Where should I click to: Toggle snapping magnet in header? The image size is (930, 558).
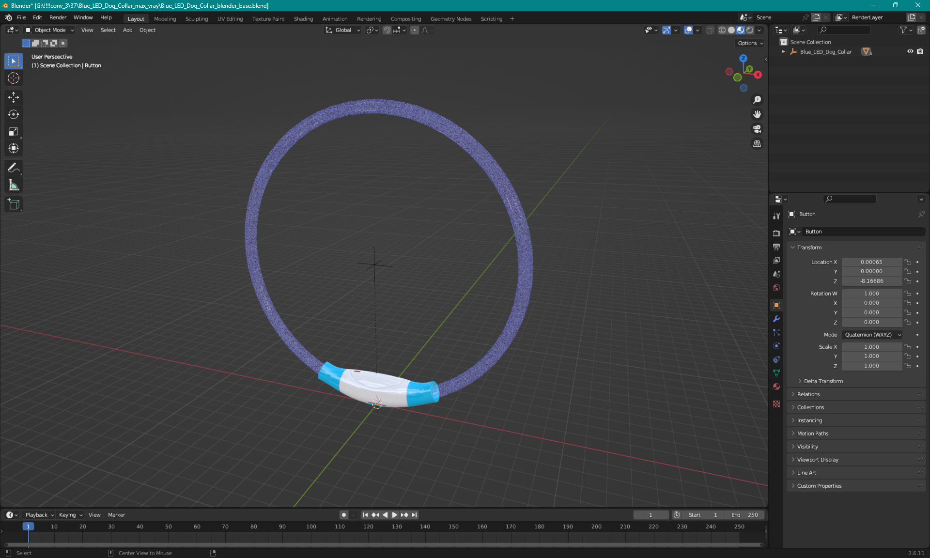(387, 30)
